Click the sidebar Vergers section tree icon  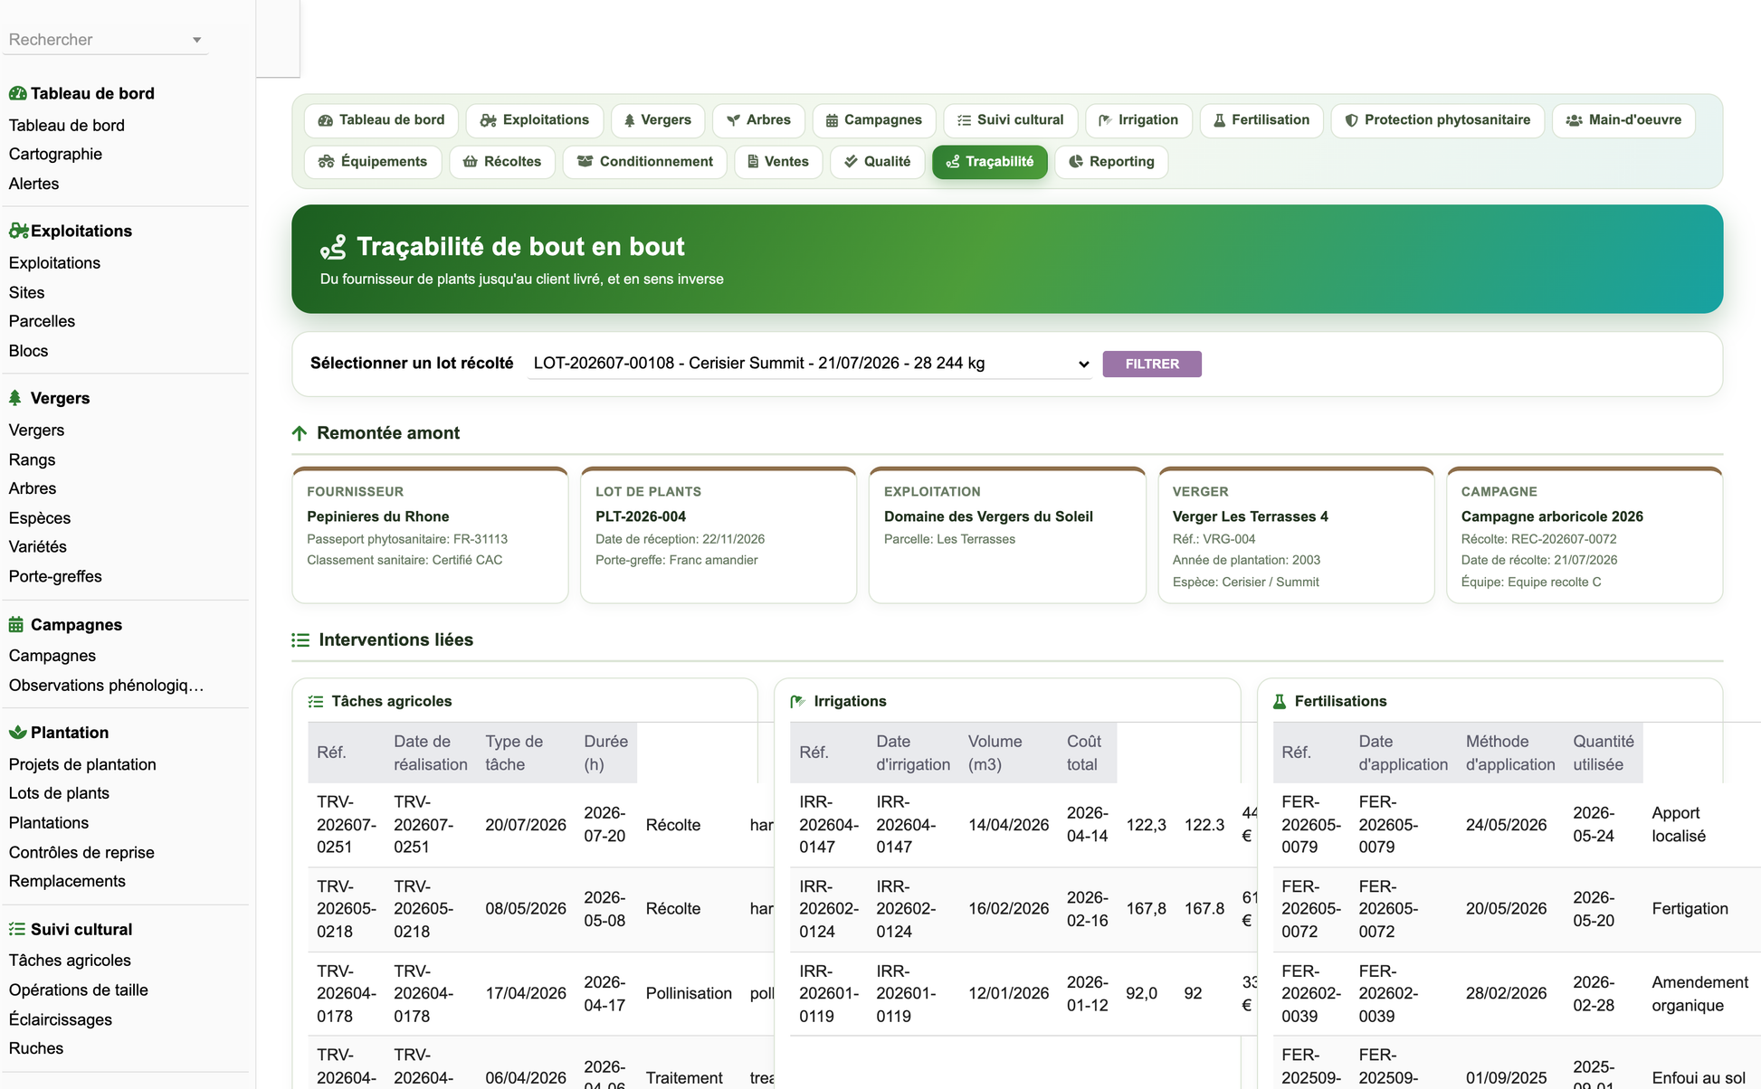coord(15,398)
